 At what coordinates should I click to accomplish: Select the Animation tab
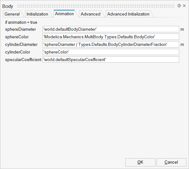[65, 14]
